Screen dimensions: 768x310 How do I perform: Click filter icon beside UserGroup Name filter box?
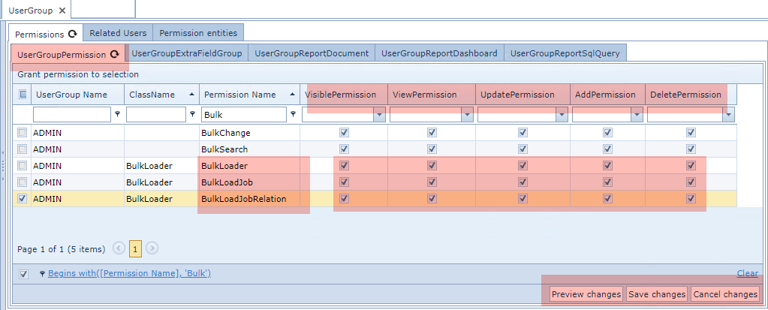tap(117, 115)
